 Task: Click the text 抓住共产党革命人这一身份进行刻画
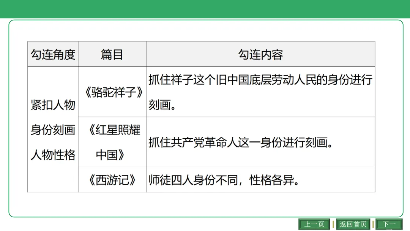[x=241, y=142]
